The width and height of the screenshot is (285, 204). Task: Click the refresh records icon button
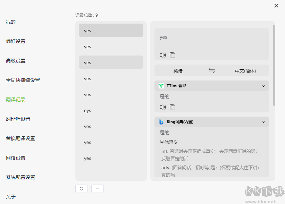[x=82, y=189]
